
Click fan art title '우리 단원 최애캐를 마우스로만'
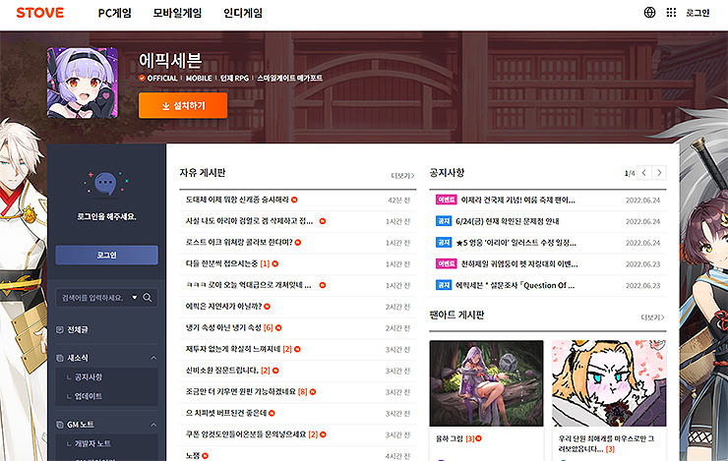pyautogui.click(x=606, y=444)
